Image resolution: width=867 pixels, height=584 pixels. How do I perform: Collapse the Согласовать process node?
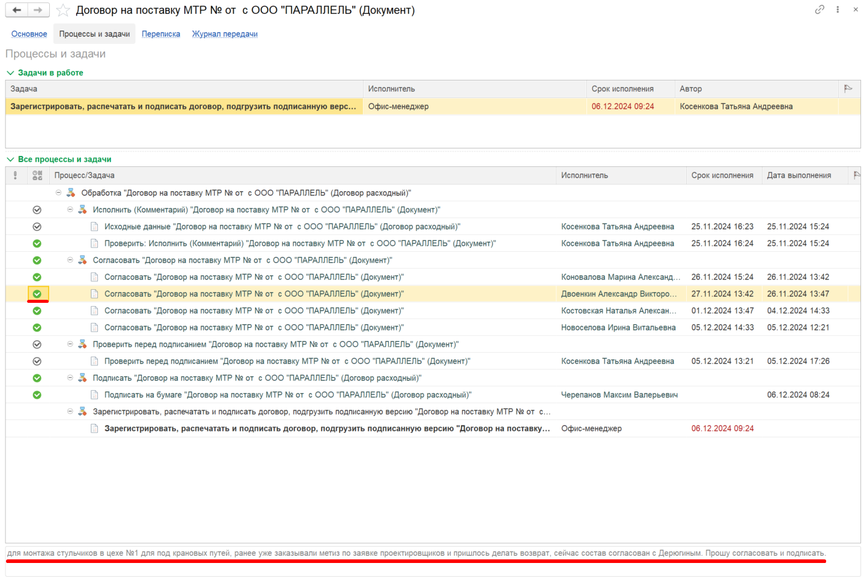point(70,260)
